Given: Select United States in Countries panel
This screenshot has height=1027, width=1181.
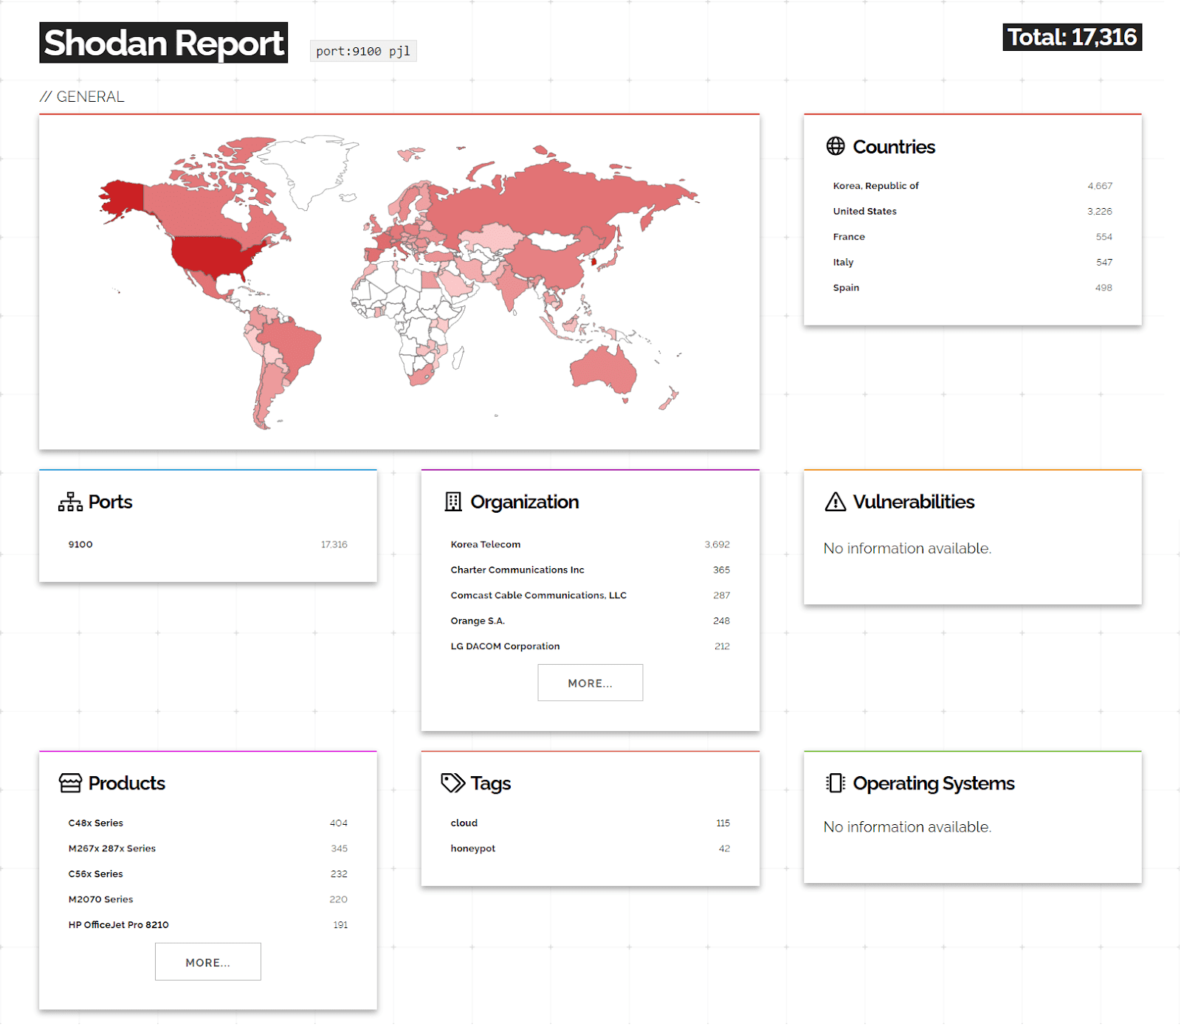Looking at the screenshot, I should [x=864, y=211].
